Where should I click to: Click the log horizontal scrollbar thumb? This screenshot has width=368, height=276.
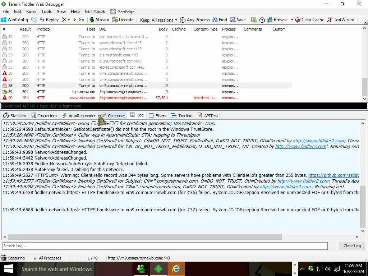coord(145,237)
